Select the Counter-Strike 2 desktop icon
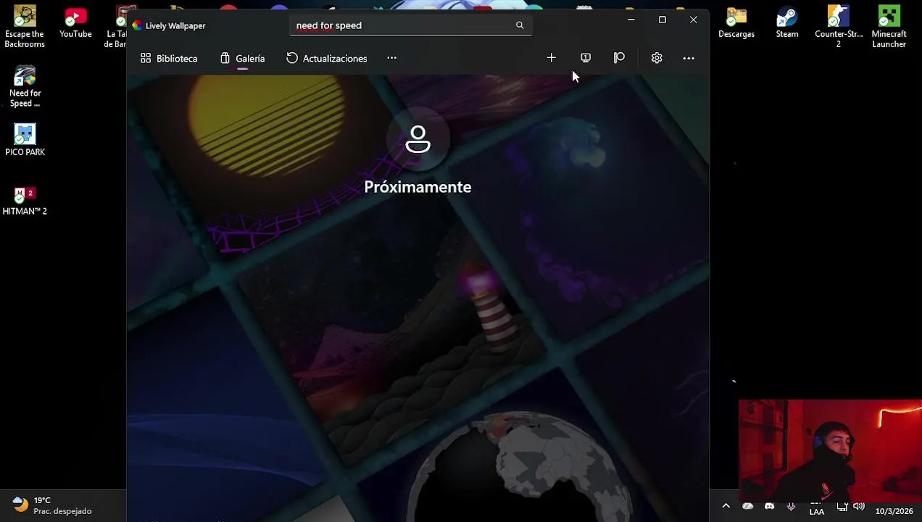This screenshot has width=922, height=522. pos(839,27)
